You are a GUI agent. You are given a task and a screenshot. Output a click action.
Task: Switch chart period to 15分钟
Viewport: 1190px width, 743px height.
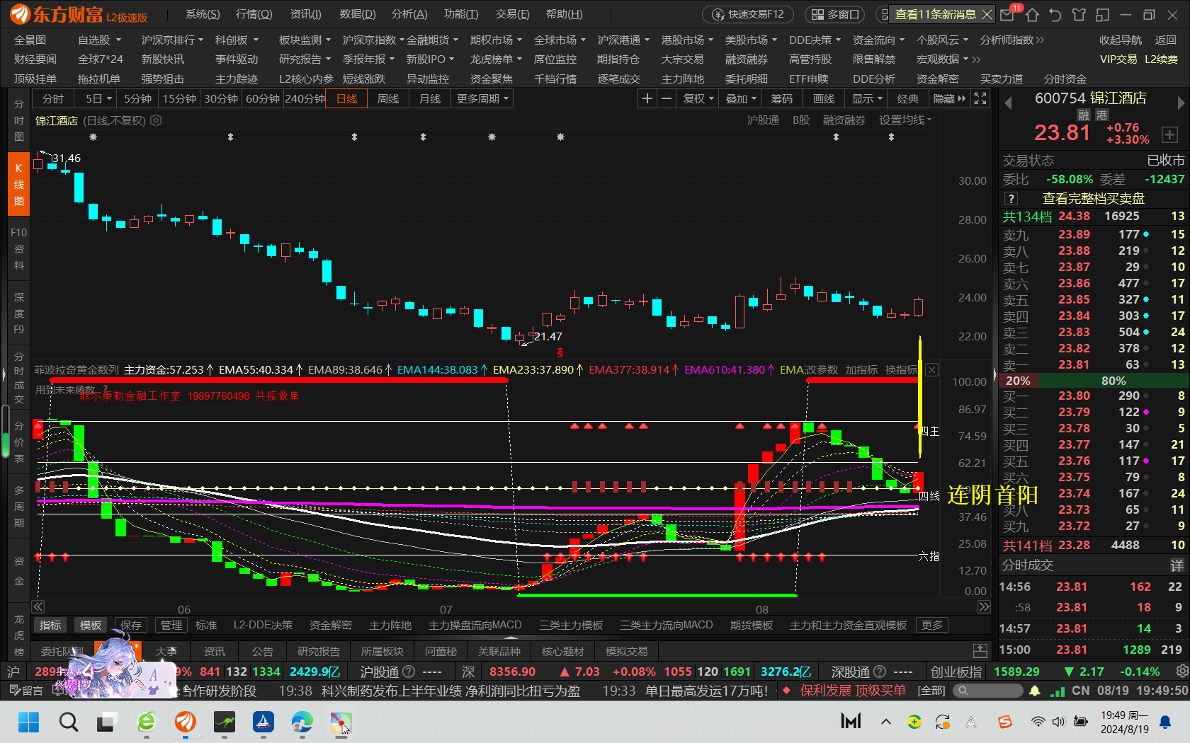[x=179, y=99]
